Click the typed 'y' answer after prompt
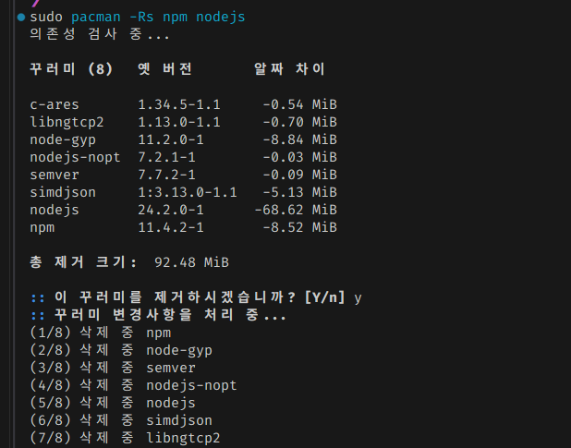 point(358,298)
